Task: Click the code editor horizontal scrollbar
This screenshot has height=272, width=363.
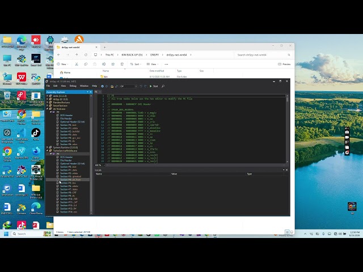Action: [x=195, y=165]
